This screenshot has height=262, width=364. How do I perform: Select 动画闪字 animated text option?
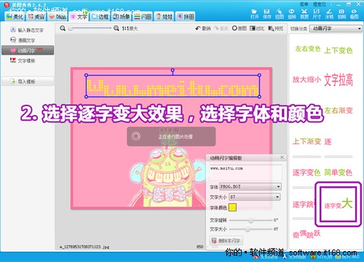point(28,50)
